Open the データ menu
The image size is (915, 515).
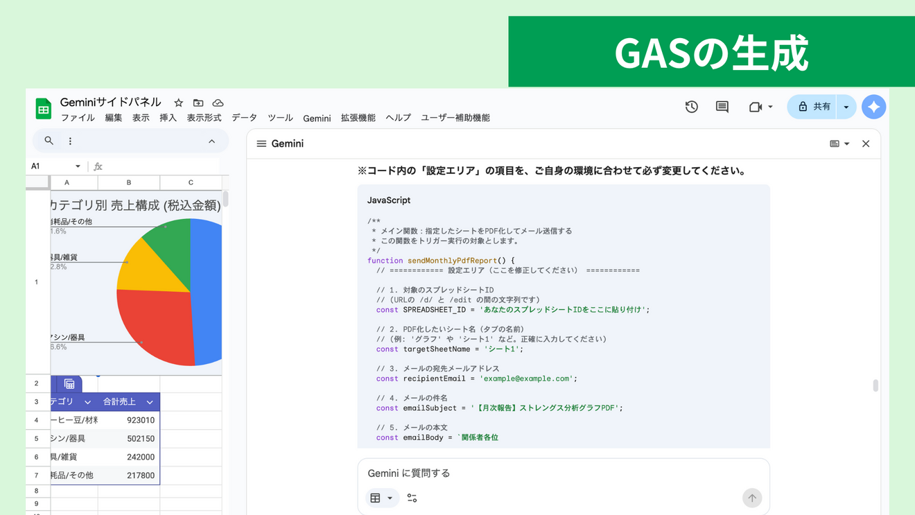(x=244, y=118)
